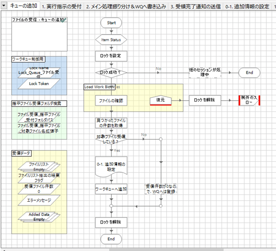Screen dimensions: 276x251
Task: Select the End stage beside the session note
Action: [249, 73]
